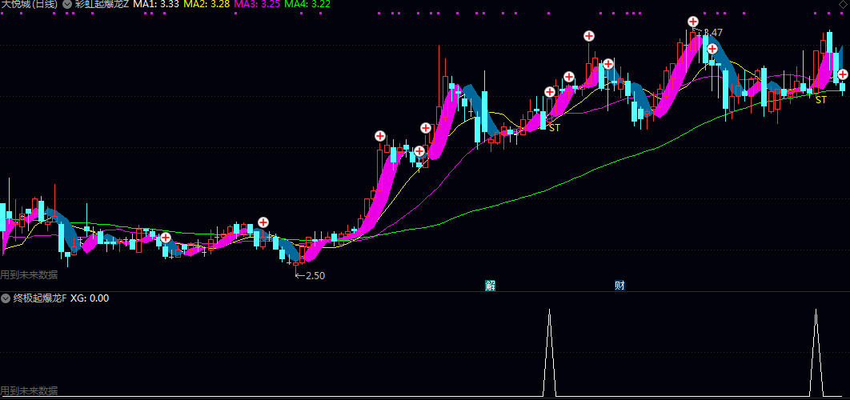This screenshot has height=400, width=850.
Task: Click 用到未来数据 notice in the main chart
Action: (29, 274)
